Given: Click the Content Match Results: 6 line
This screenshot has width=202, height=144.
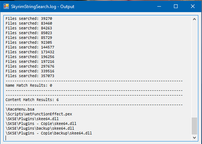Looking at the screenshot, I should (32, 100).
